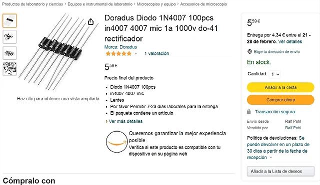Select the first diode thumbnail
Image resolution: width=320 pixels, height=185 pixels.
click(9, 20)
